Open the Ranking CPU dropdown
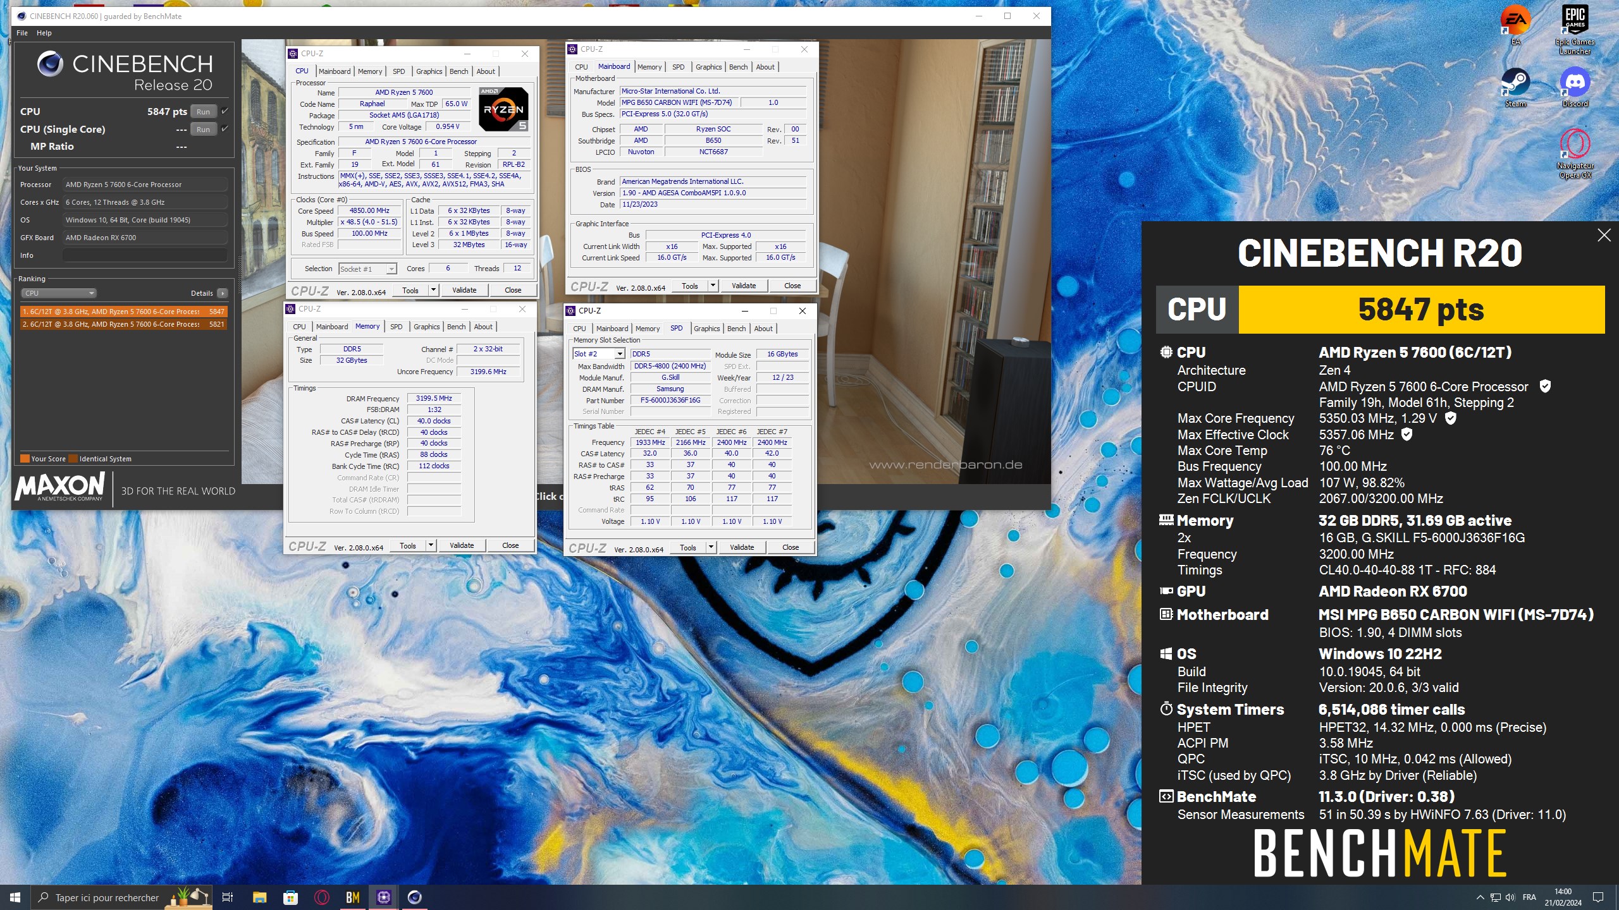Viewport: 1619px width, 910px height. [x=59, y=293]
